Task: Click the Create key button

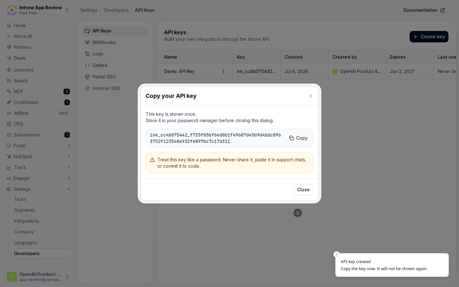Action: 429,37
